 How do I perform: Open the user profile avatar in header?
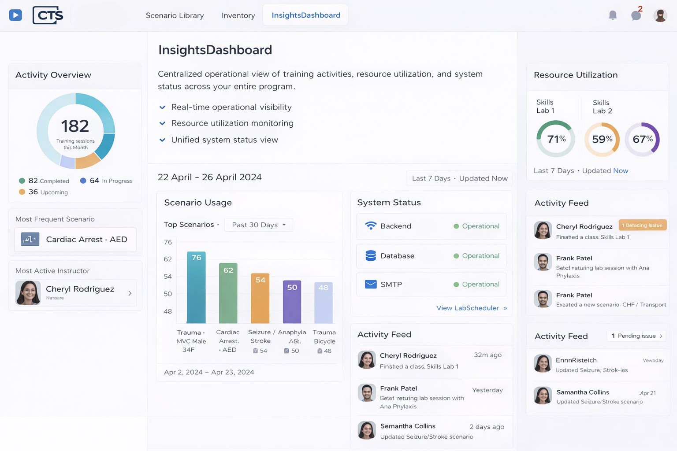coord(660,15)
